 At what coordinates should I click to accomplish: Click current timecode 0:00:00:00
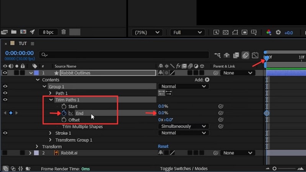20,53
